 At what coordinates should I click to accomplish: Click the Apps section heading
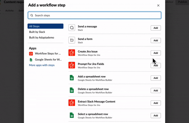[33, 48]
